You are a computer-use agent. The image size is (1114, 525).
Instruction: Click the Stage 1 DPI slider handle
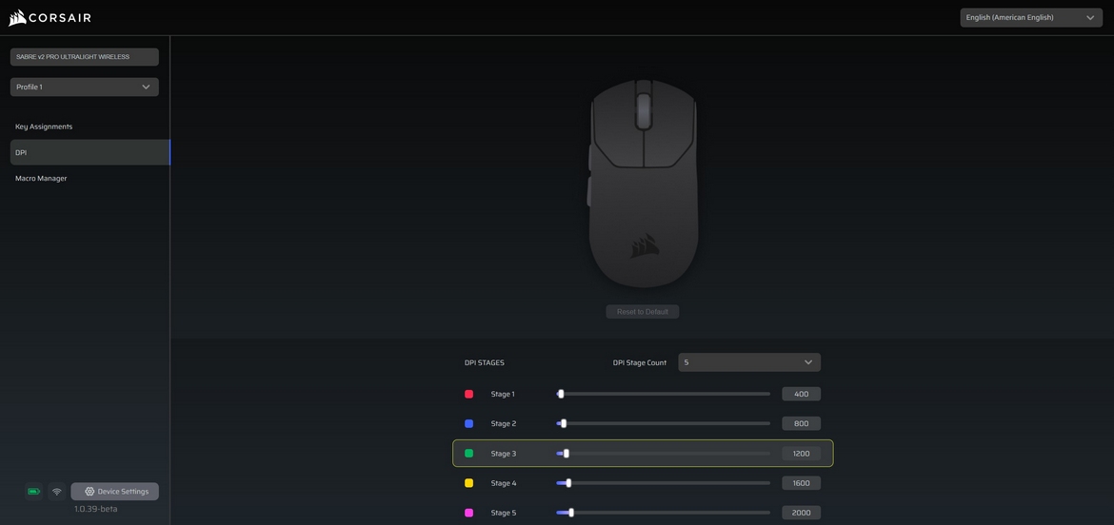pos(561,394)
